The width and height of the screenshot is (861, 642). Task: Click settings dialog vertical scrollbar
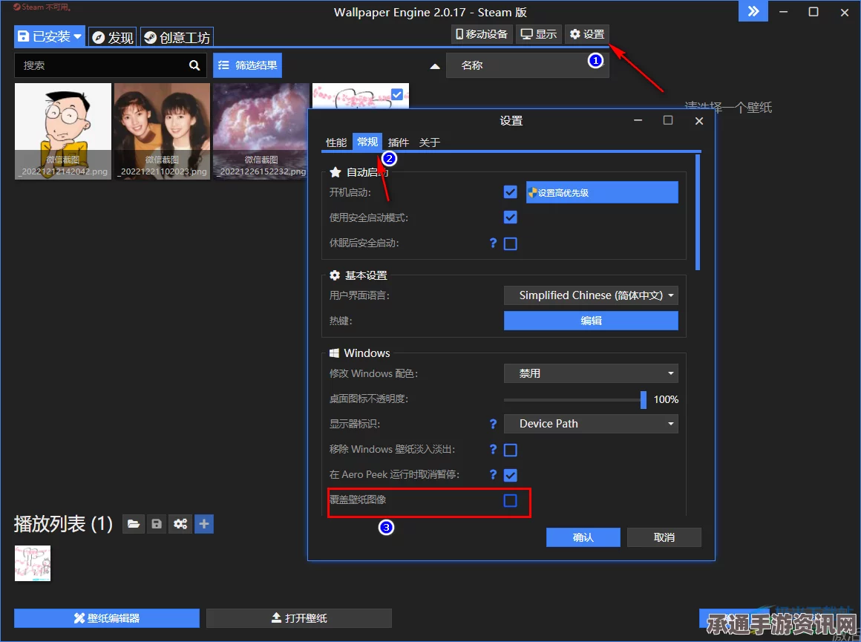(698, 212)
